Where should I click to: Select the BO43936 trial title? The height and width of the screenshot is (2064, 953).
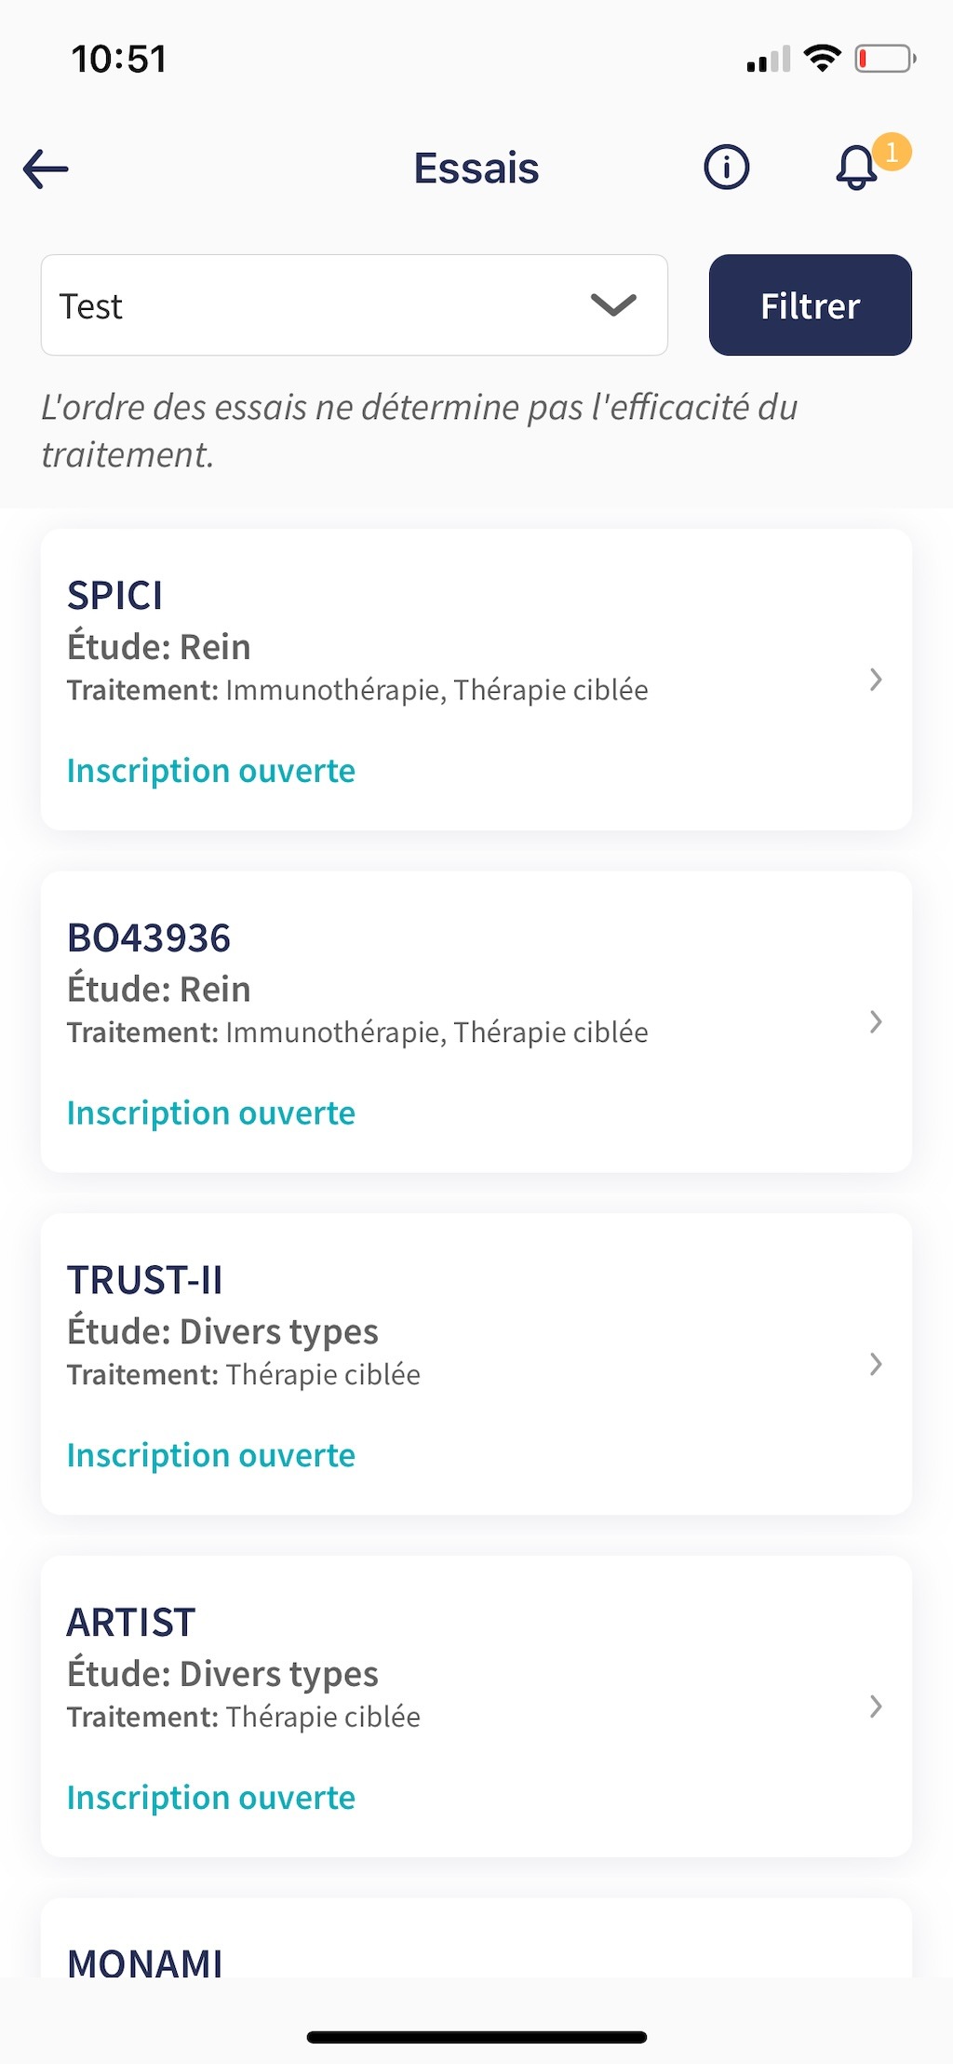(149, 938)
